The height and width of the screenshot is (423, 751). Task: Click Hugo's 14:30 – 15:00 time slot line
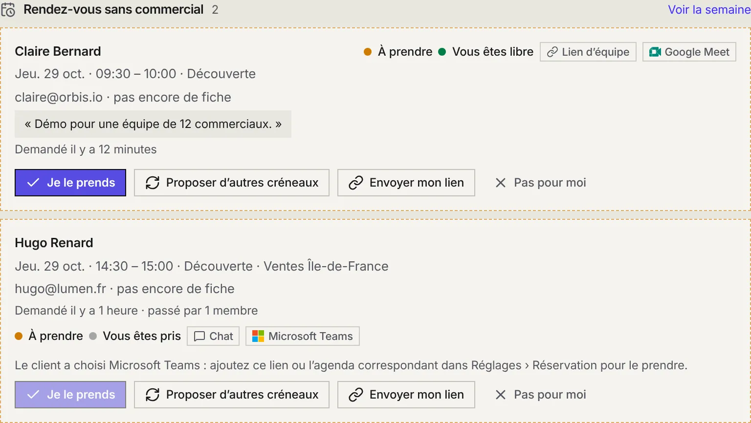(x=201, y=266)
